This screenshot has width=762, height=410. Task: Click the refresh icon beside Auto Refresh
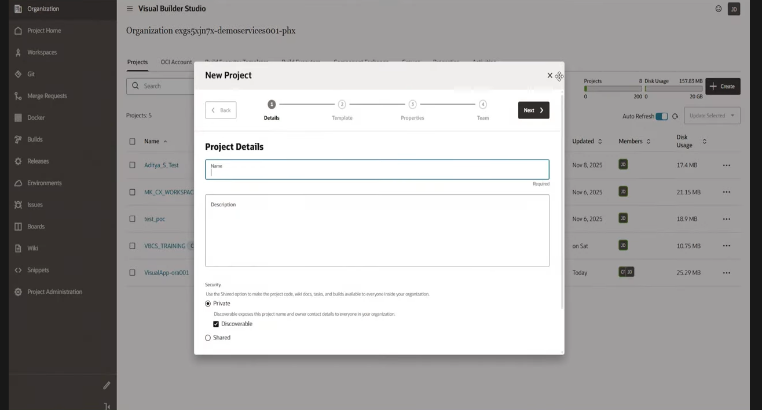[x=675, y=116]
